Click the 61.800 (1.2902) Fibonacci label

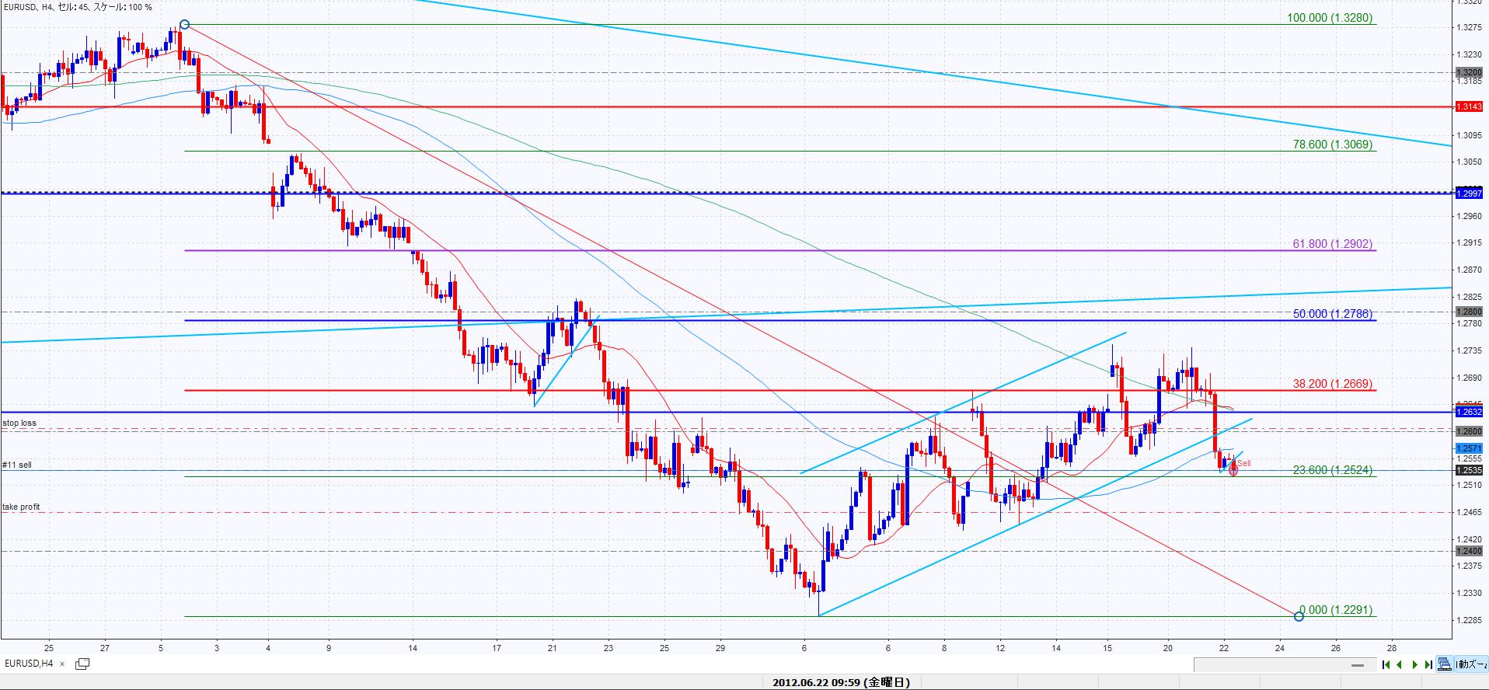(x=1332, y=244)
